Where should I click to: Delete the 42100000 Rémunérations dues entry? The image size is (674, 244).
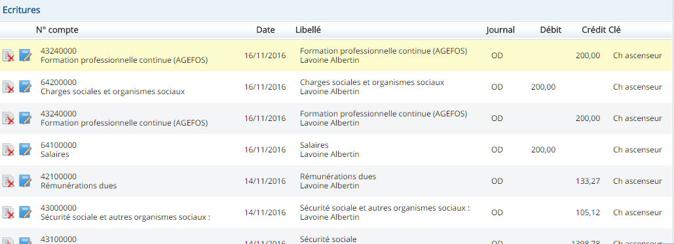pos(9,181)
